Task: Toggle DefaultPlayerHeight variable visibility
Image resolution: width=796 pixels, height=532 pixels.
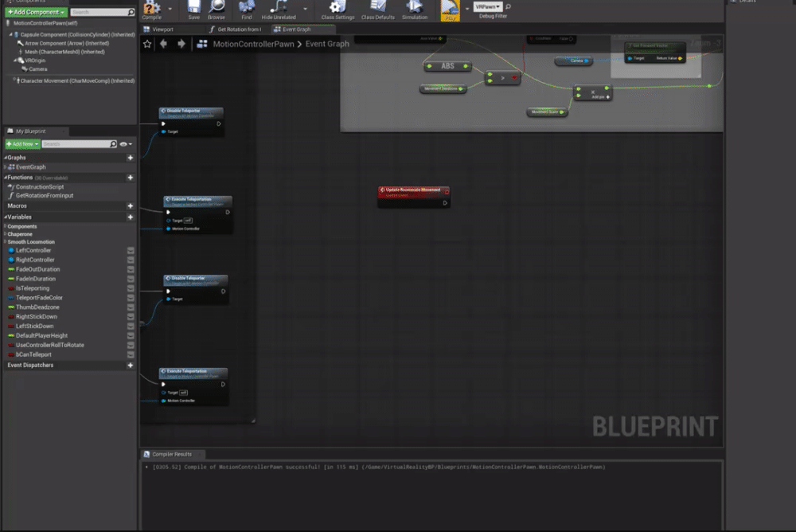Action: coord(131,336)
